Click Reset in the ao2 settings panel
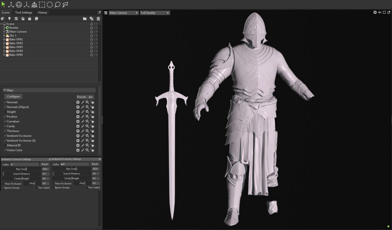The width and height of the screenshot is (392, 230). click(x=95, y=164)
